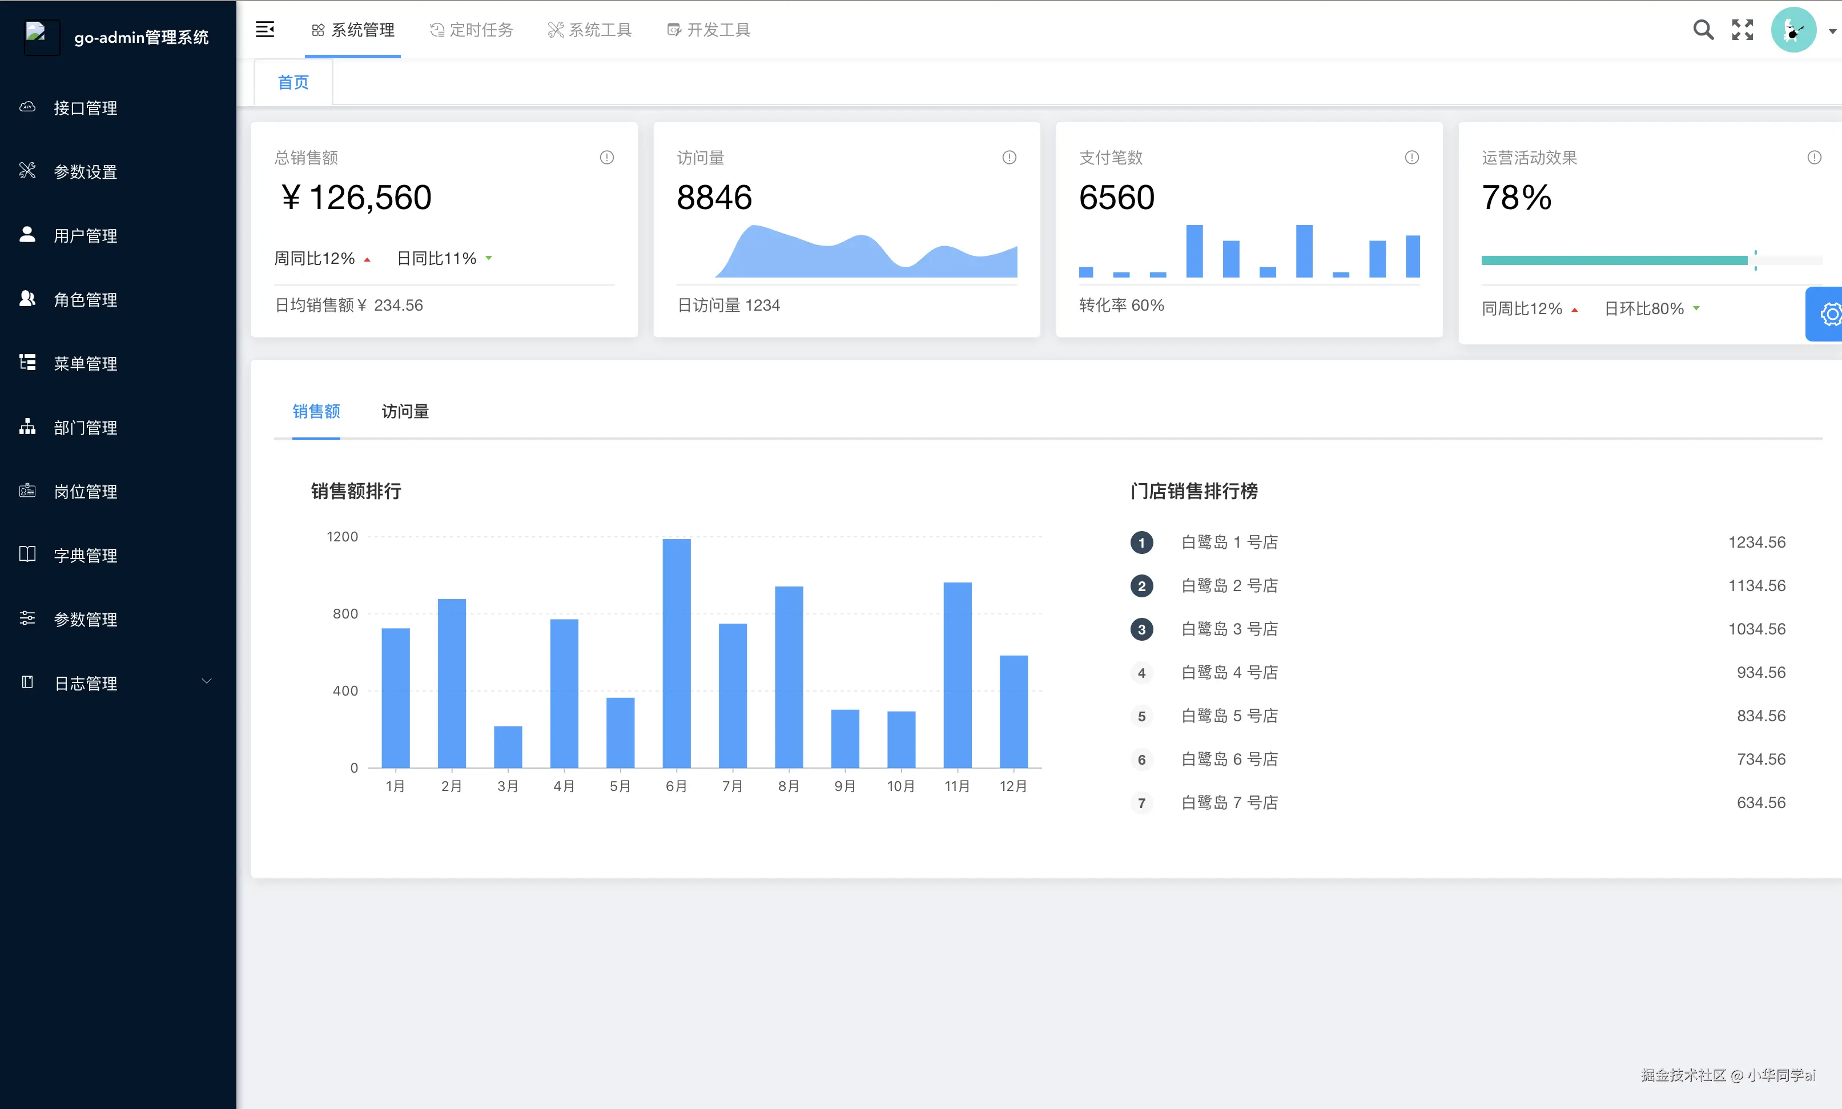
Task: Open the avatar dropdown arrow
Action: tap(1832, 31)
